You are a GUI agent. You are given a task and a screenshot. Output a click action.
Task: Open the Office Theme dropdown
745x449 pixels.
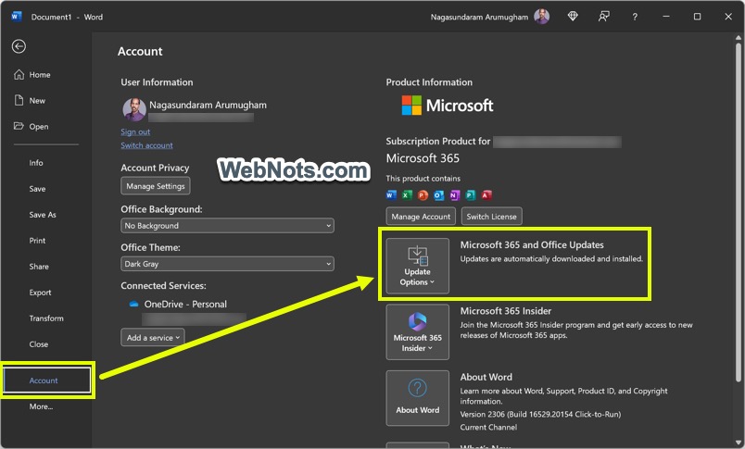click(227, 264)
